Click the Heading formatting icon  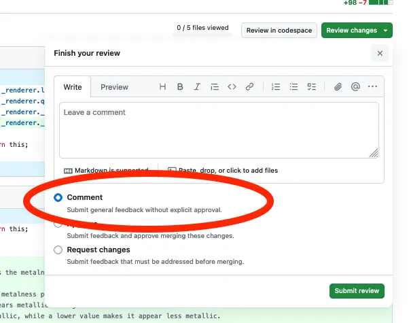pos(162,87)
